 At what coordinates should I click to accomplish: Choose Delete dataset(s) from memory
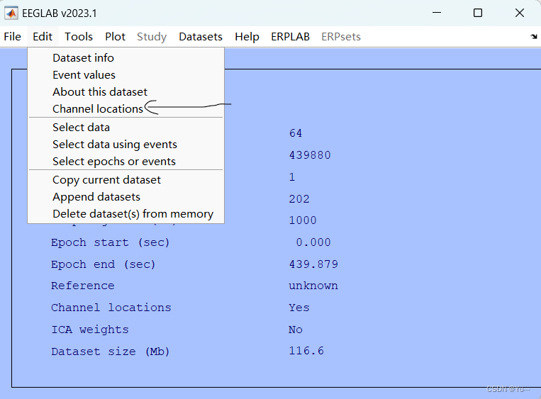[126, 214]
